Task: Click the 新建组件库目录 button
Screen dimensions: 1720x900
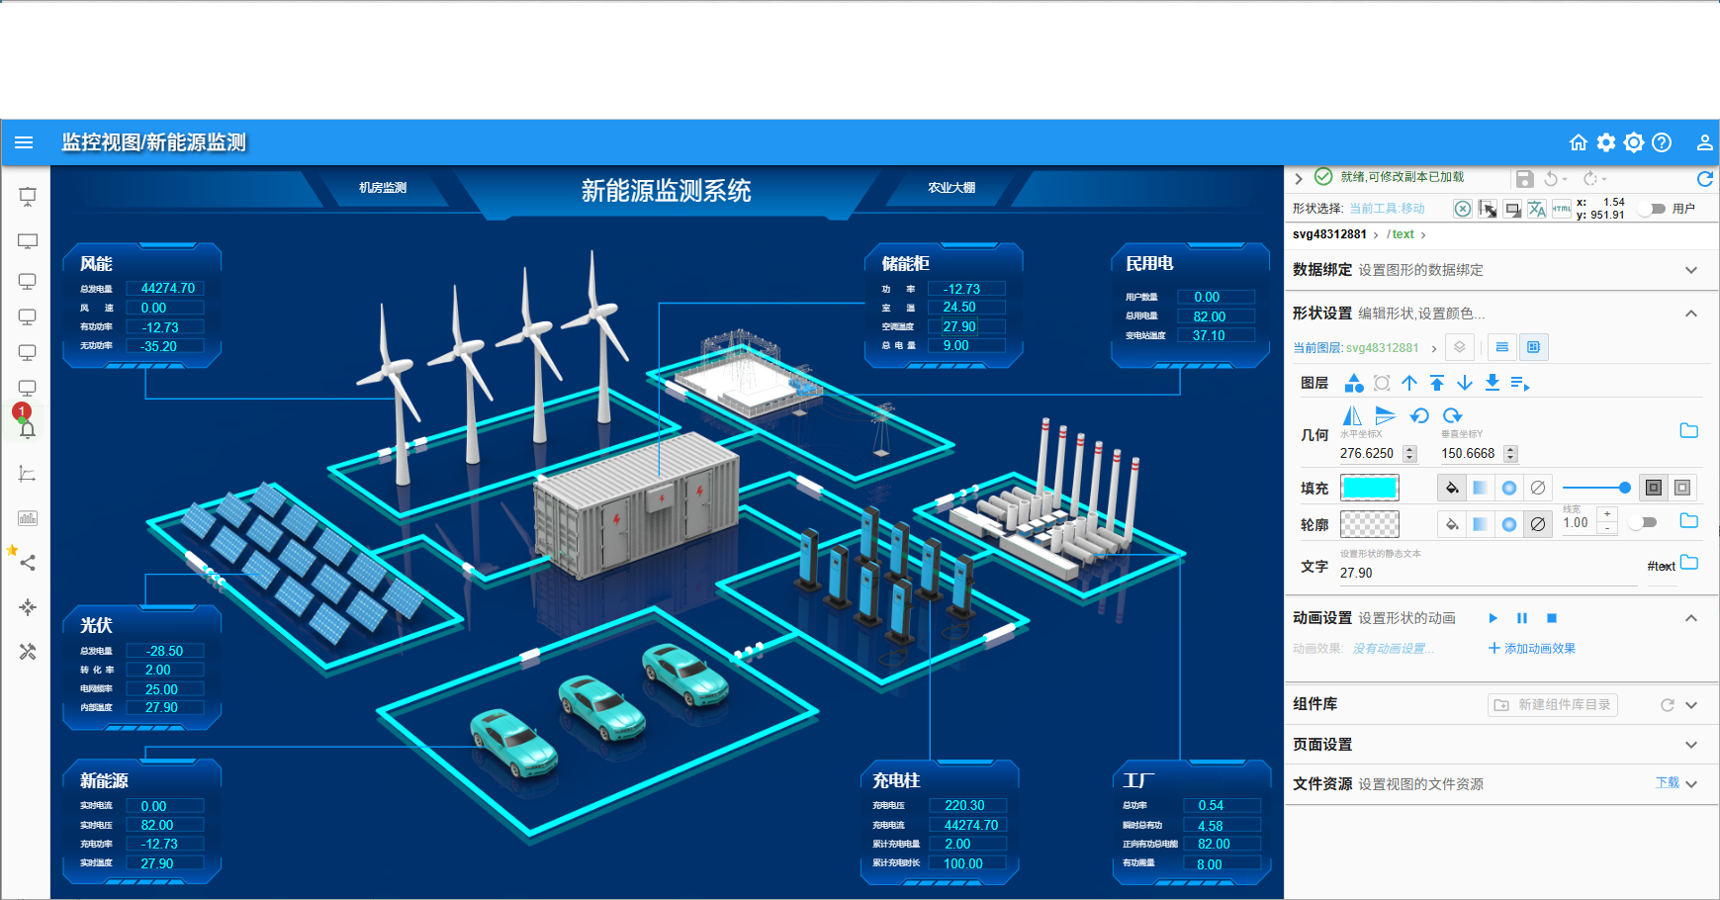Action: (1553, 705)
